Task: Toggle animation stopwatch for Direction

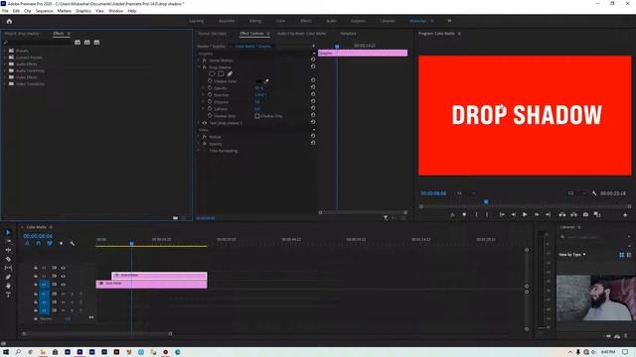Action: pos(210,95)
